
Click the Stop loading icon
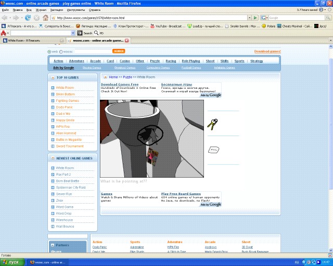pos(36,18)
